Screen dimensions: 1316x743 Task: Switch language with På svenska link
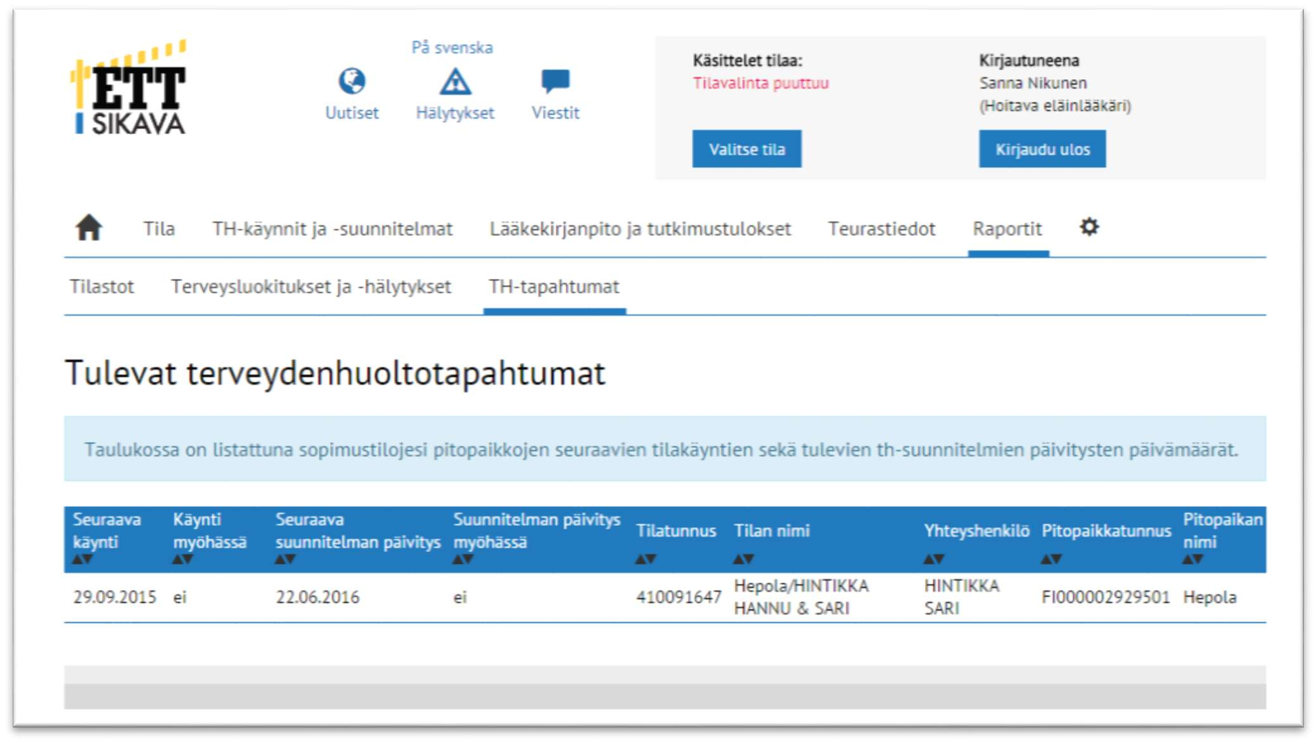pyautogui.click(x=452, y=47)
